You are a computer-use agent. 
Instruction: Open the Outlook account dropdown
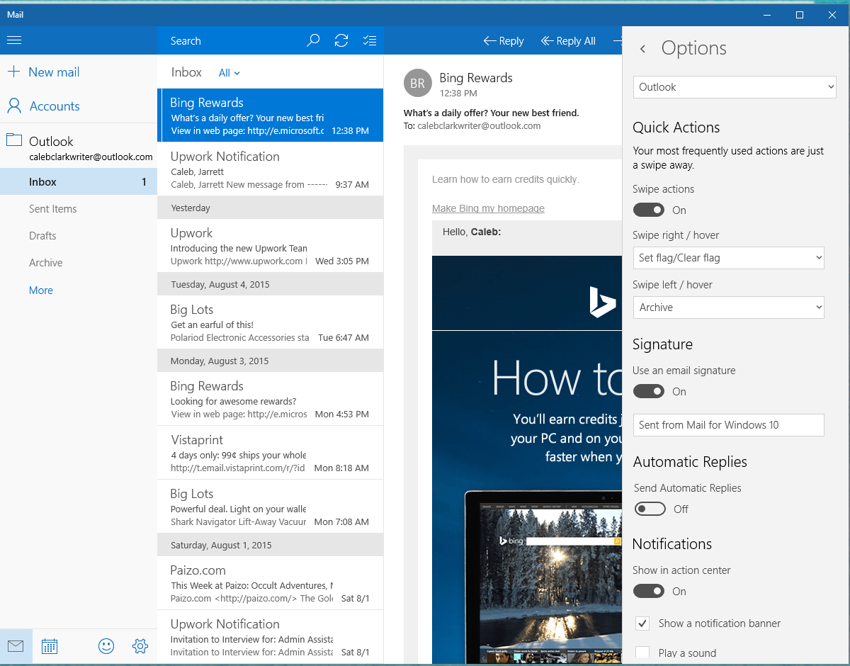(x=735, y=87)
